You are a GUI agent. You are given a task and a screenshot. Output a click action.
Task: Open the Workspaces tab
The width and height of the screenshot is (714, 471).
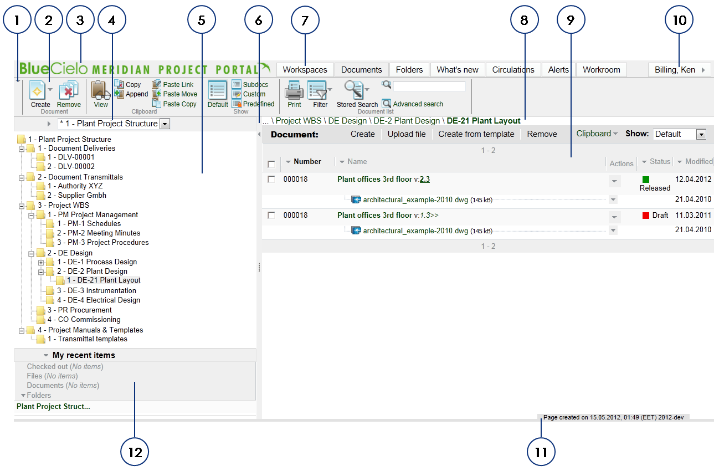click(305, 70)
